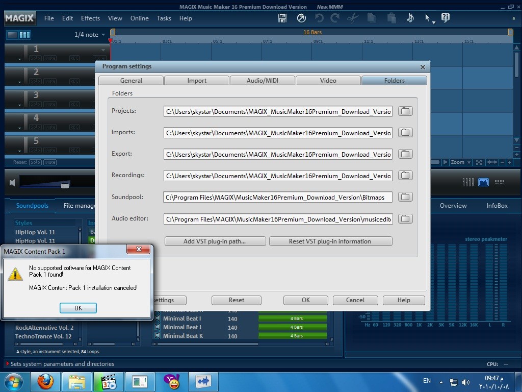Click the Reset button in Program settings
522x392 pixels.
click(237, 300)
